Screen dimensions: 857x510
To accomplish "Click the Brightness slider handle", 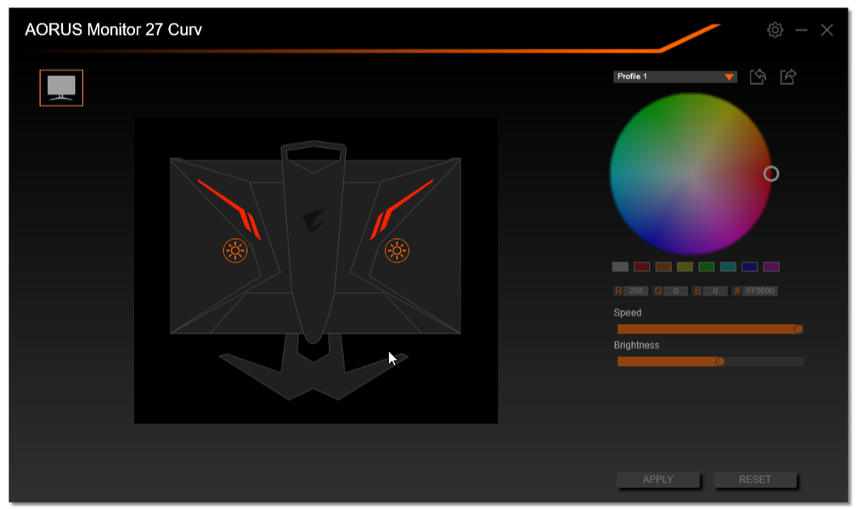I will pyautogui.click(x=720, y=362).
